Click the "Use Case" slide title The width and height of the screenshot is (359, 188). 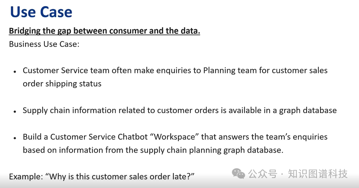(41, 12)
